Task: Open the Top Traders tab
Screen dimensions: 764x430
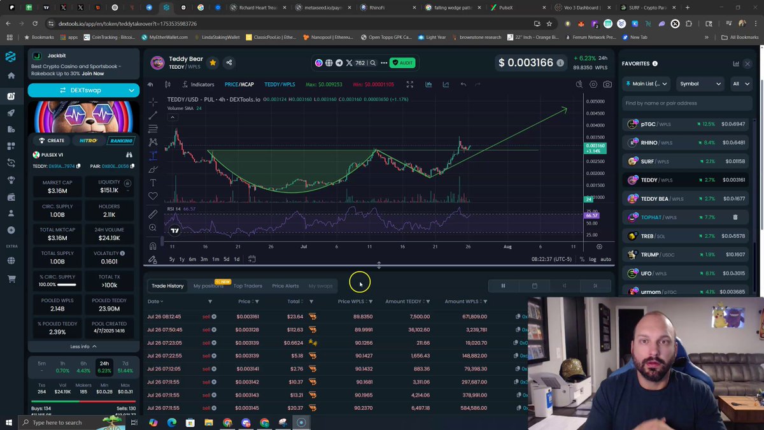Action: click(248, 286)
